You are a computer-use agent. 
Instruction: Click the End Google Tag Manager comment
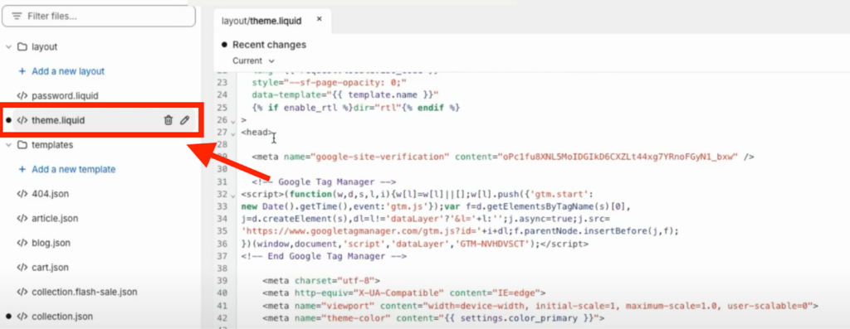325,256
